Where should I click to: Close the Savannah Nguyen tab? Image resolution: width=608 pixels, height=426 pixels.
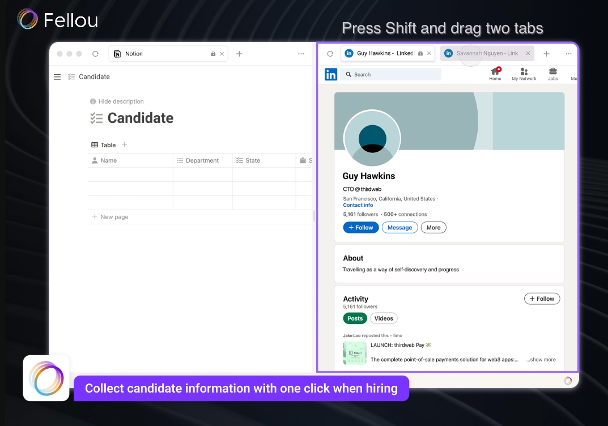(x=528, y=53)
